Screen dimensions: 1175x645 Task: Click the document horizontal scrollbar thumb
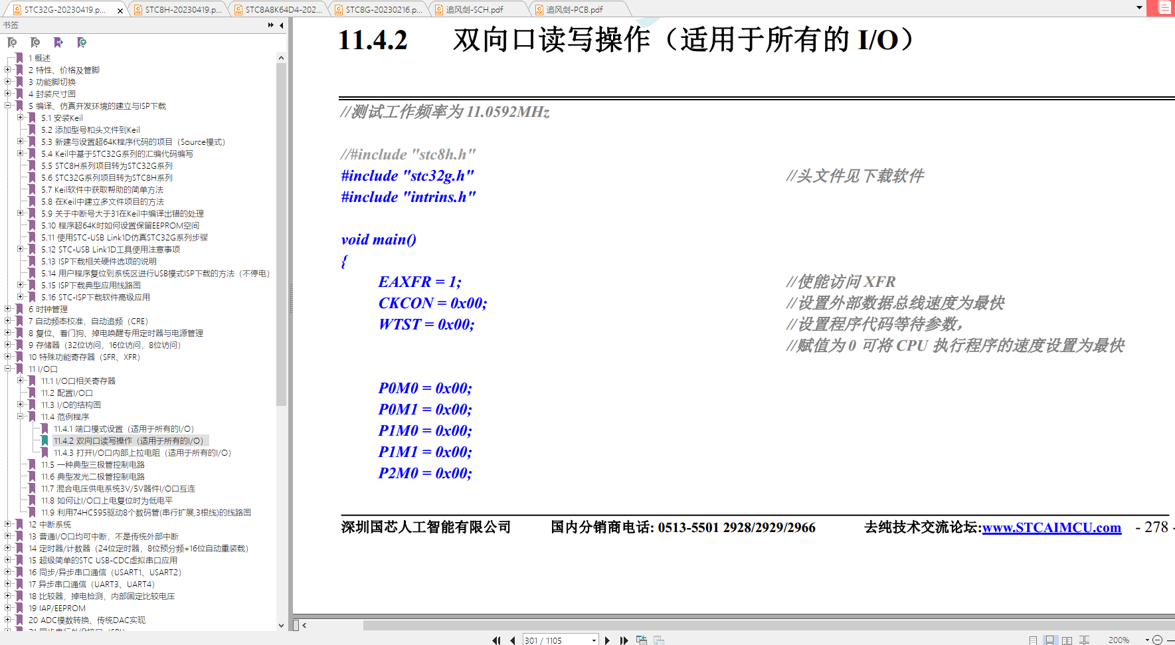tap(768, 625)
